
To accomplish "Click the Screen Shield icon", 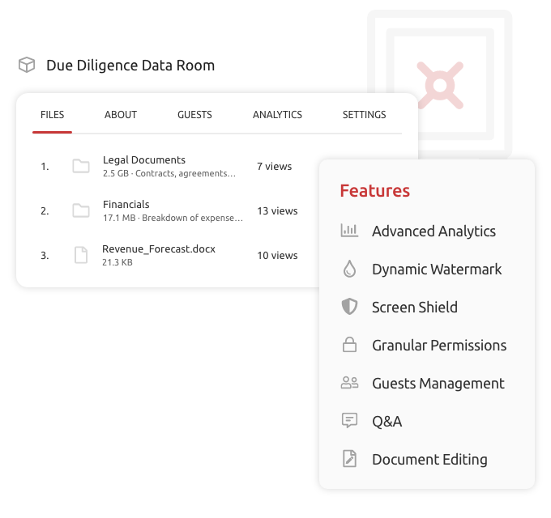I will (349, 307).
